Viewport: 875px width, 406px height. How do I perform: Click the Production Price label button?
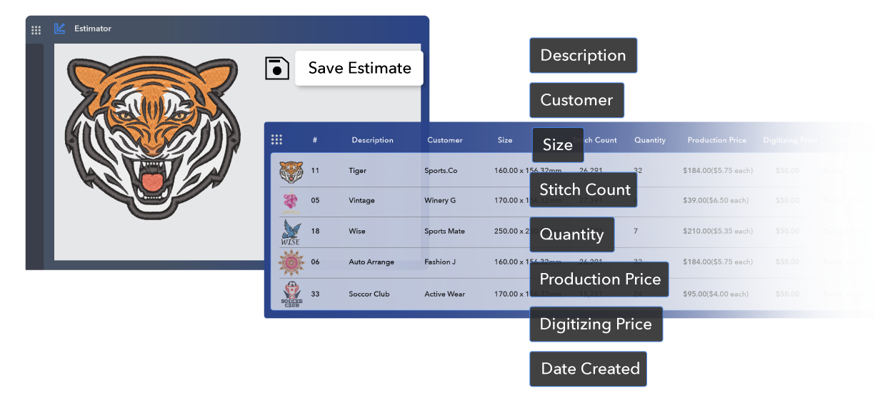click(x=599, y=279)
